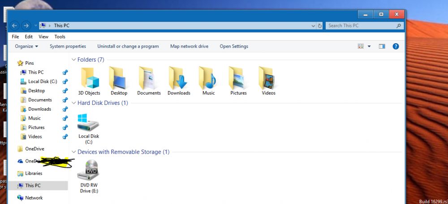Expand the view options dropdown arrow
The width and height of the screenshot is (448, 204).
(x=369, y=46)
